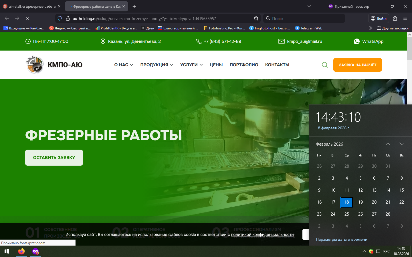Click the site search magnifier icon
412x257 pixels.
click(324, 65)
